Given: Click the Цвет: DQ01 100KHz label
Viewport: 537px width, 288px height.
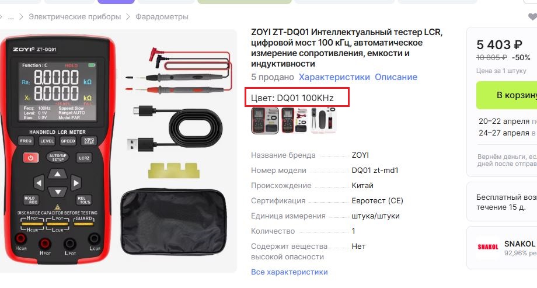Looking at the screenshot, I should point(292,98).
